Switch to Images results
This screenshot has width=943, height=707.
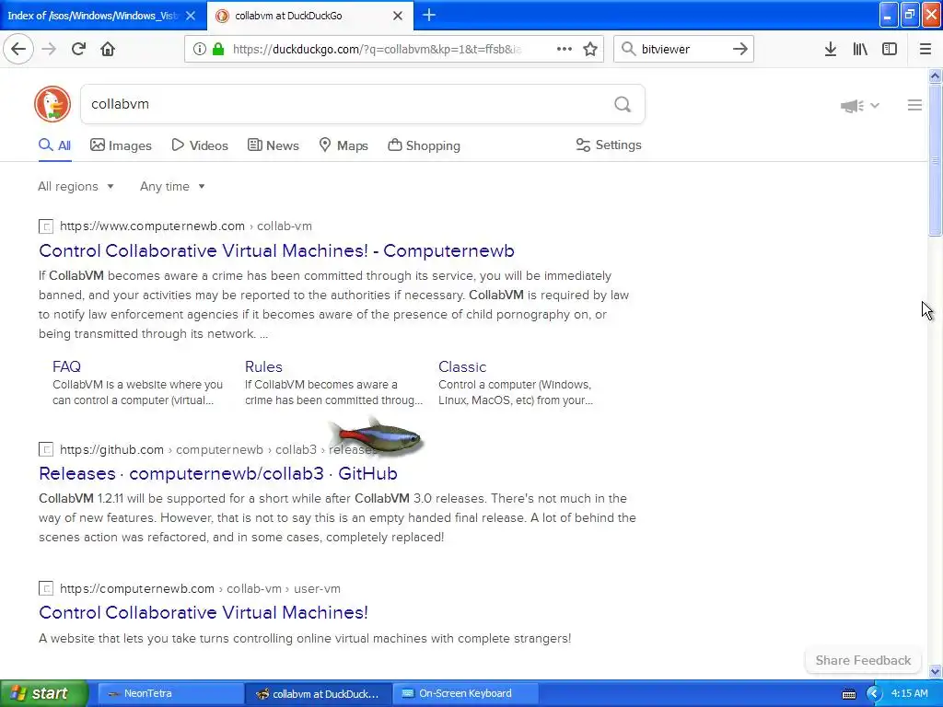pos(121,145)
